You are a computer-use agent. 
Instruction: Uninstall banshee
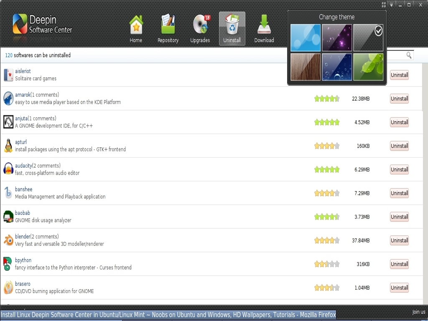click(x=399, y=193)
